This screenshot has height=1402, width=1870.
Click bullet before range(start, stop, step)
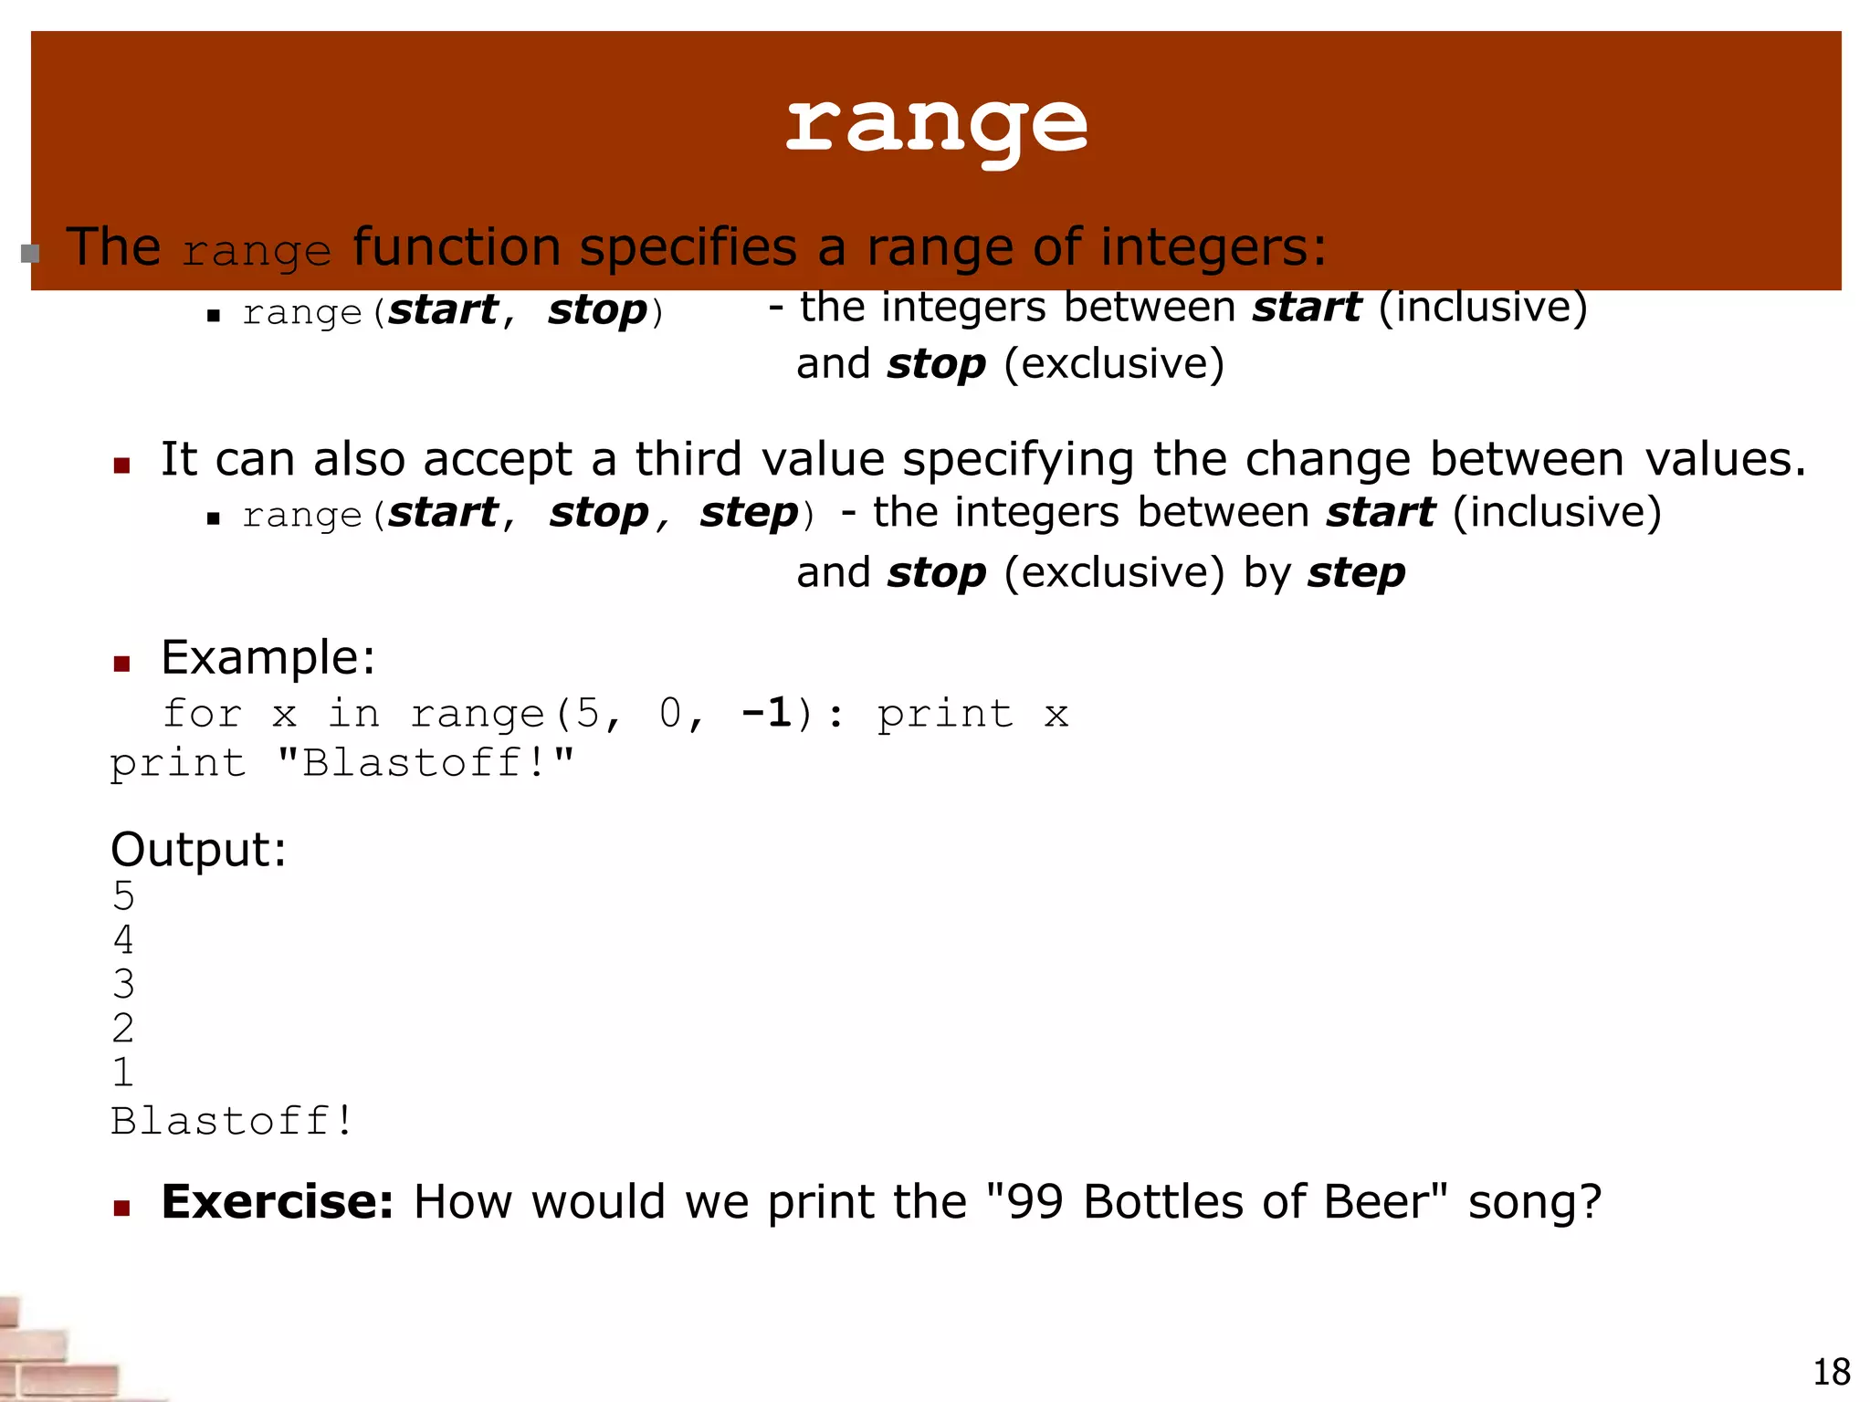214,519
